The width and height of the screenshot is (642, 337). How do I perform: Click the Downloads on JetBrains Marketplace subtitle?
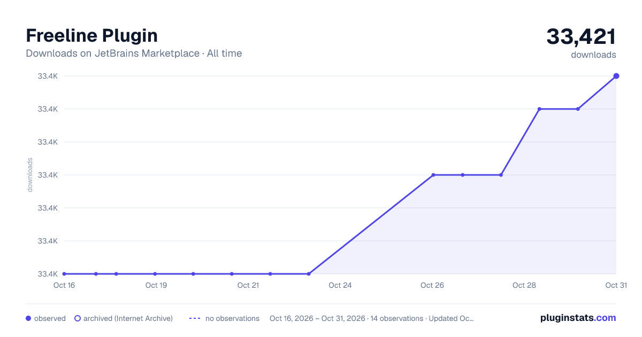pyautogui.click(x=134, y=53)
